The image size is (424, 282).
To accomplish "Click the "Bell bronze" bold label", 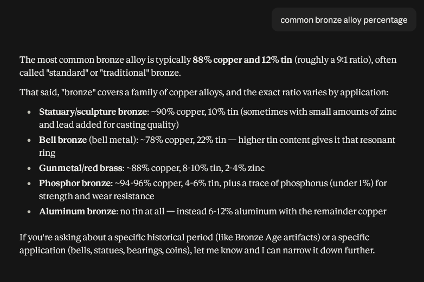I will click(63, 140).
